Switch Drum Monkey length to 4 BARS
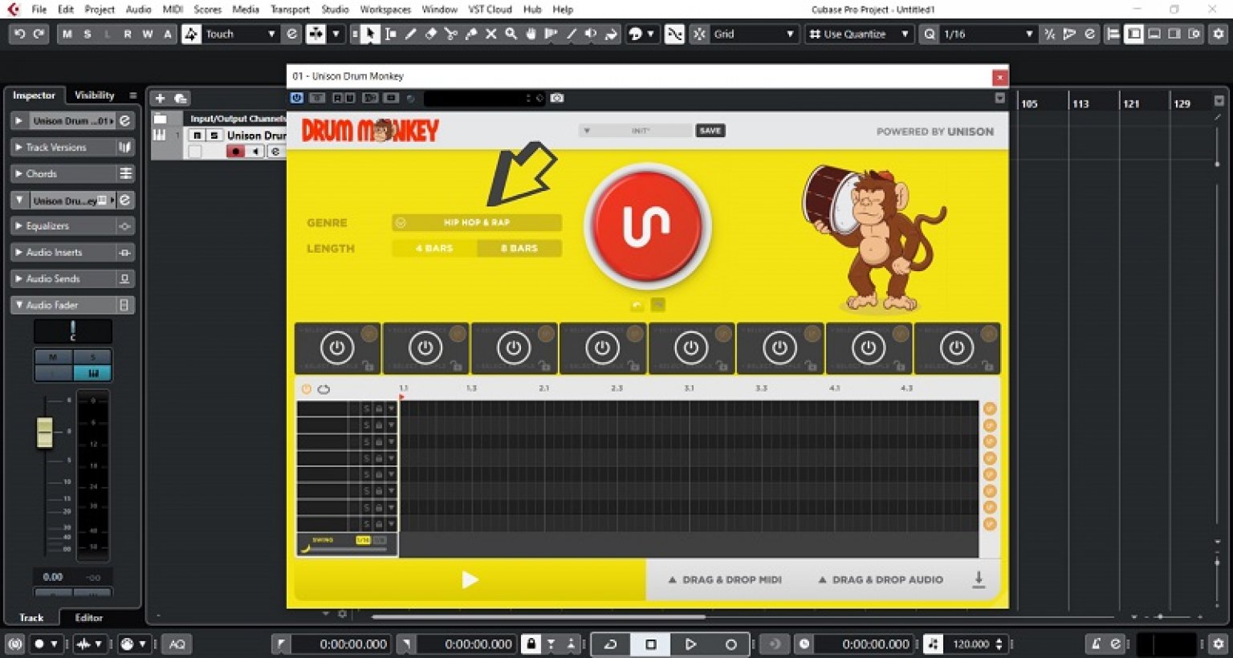Viewport: 1233px width, 658px height. (433, 248)
